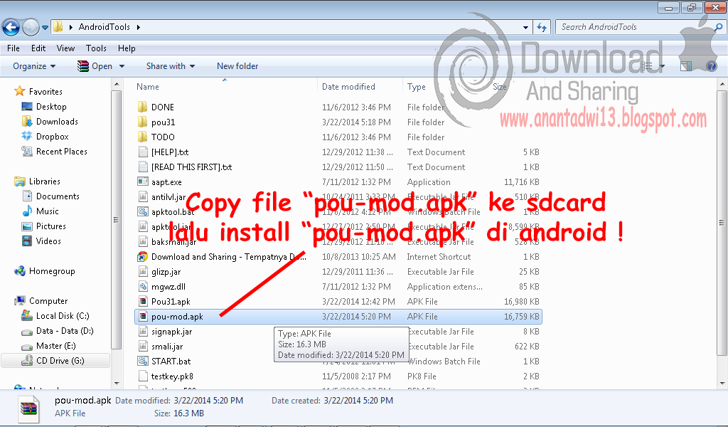
Task: Select the baksmali.jar file icon
Action: tap(142, 241)
